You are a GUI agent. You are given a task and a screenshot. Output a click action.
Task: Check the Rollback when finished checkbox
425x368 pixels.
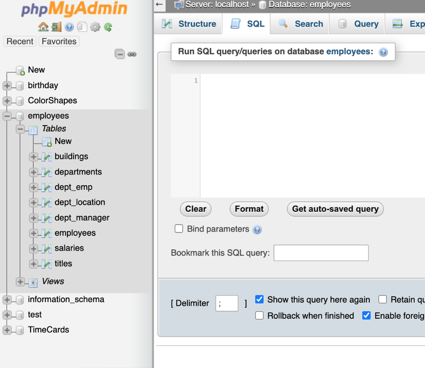[x=259, y=315]
